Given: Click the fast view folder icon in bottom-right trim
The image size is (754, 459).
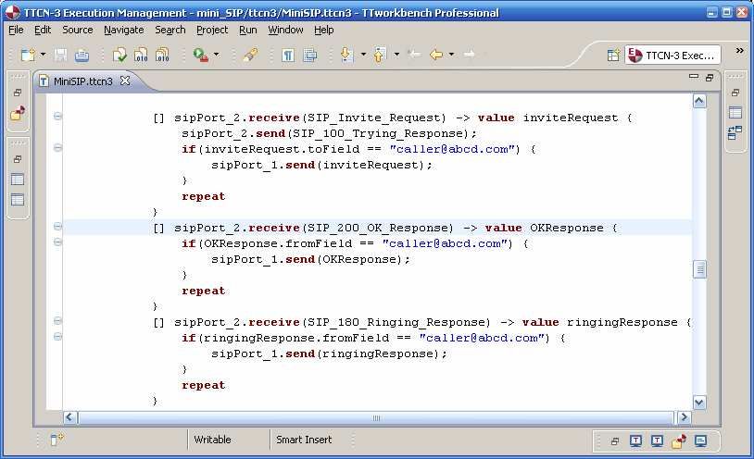Looking at the screenshot, I should (x=679, y=440).
